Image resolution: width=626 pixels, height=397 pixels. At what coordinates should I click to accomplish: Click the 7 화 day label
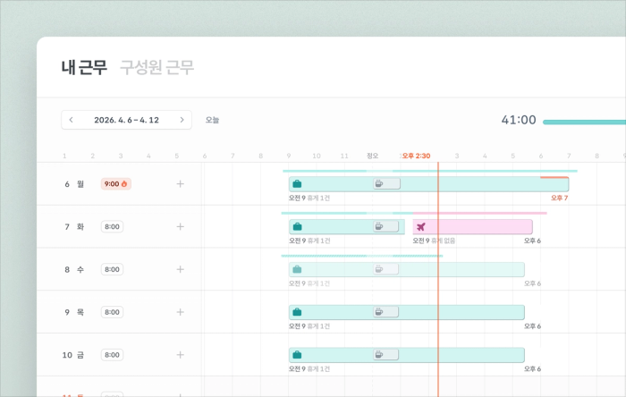(x=74, y=226)
